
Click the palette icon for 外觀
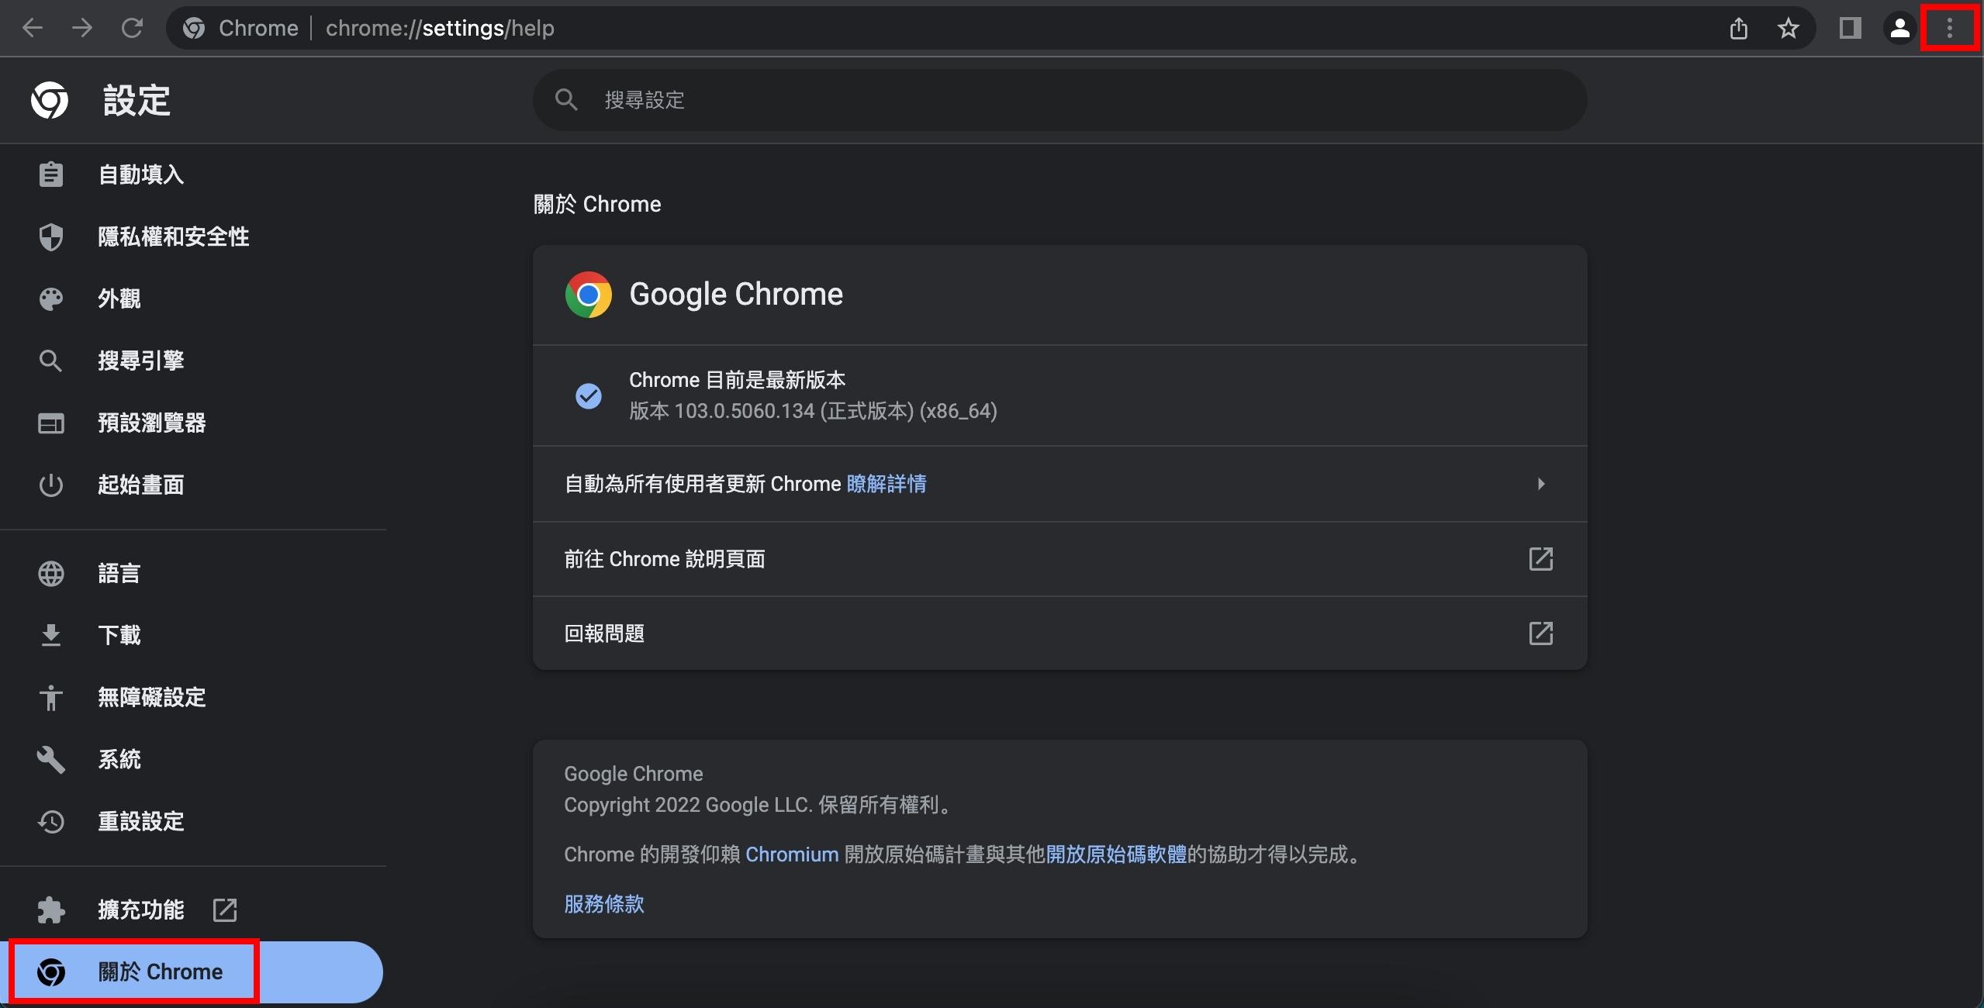click(51, 299)
